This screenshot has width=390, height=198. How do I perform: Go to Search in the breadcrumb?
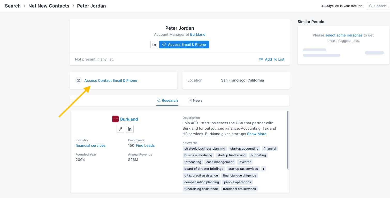coord(13,6)
